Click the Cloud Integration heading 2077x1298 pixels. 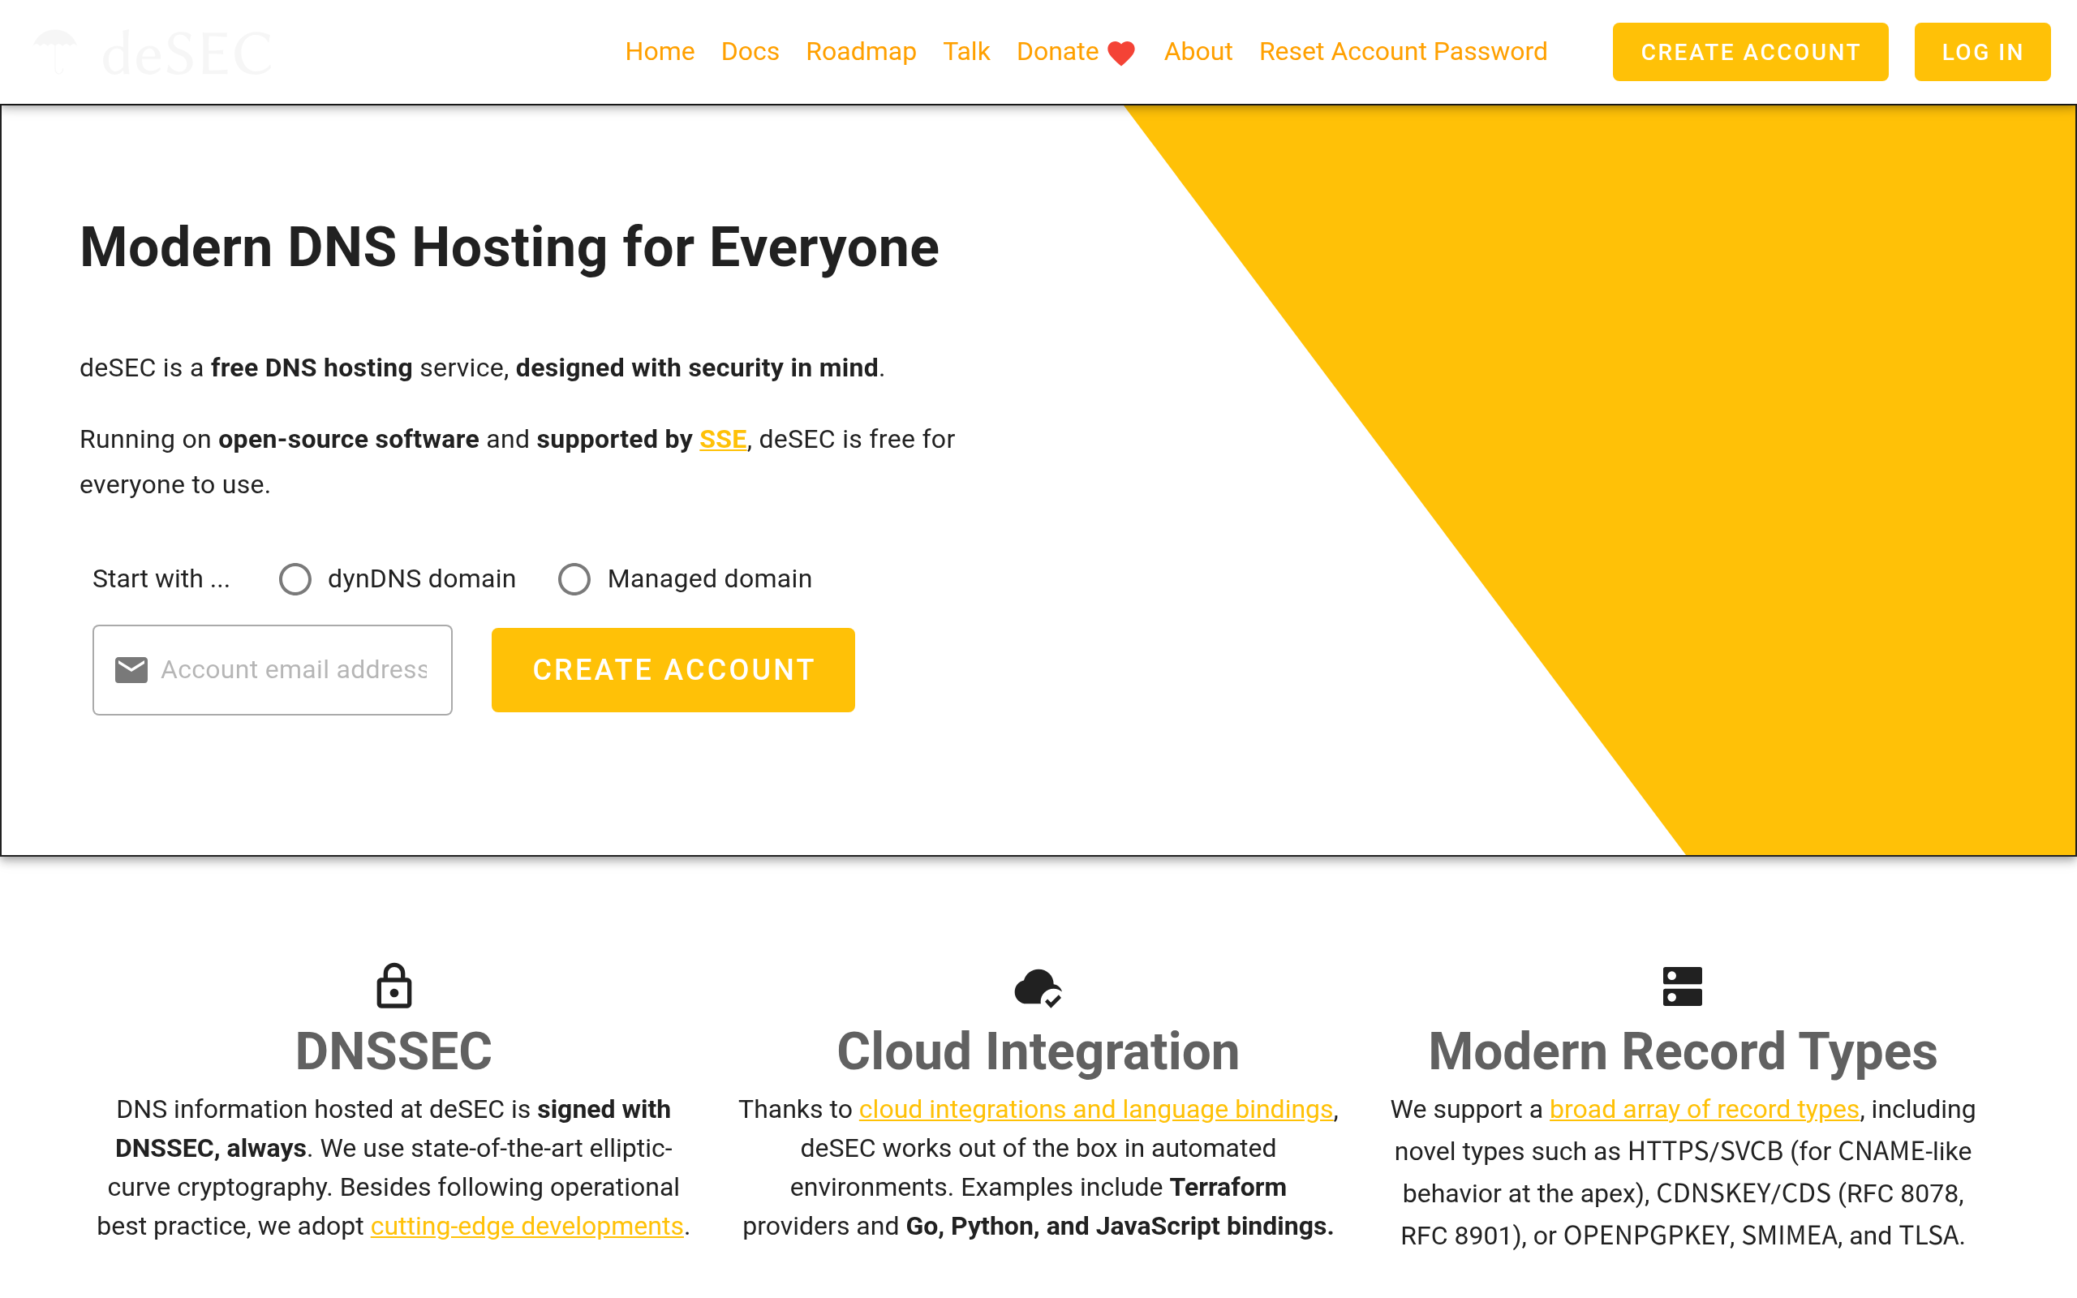coord(1038,1051)
